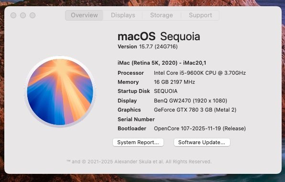Screen dimensions: 285x182
Task: Click the macOS Sequoia logo image
Action: coord(60,92)
